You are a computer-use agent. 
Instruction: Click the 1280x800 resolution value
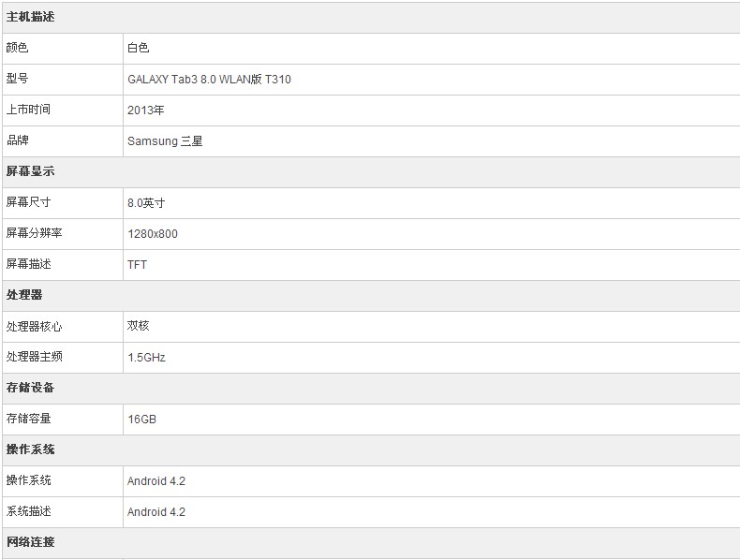[x=153, y=233]
